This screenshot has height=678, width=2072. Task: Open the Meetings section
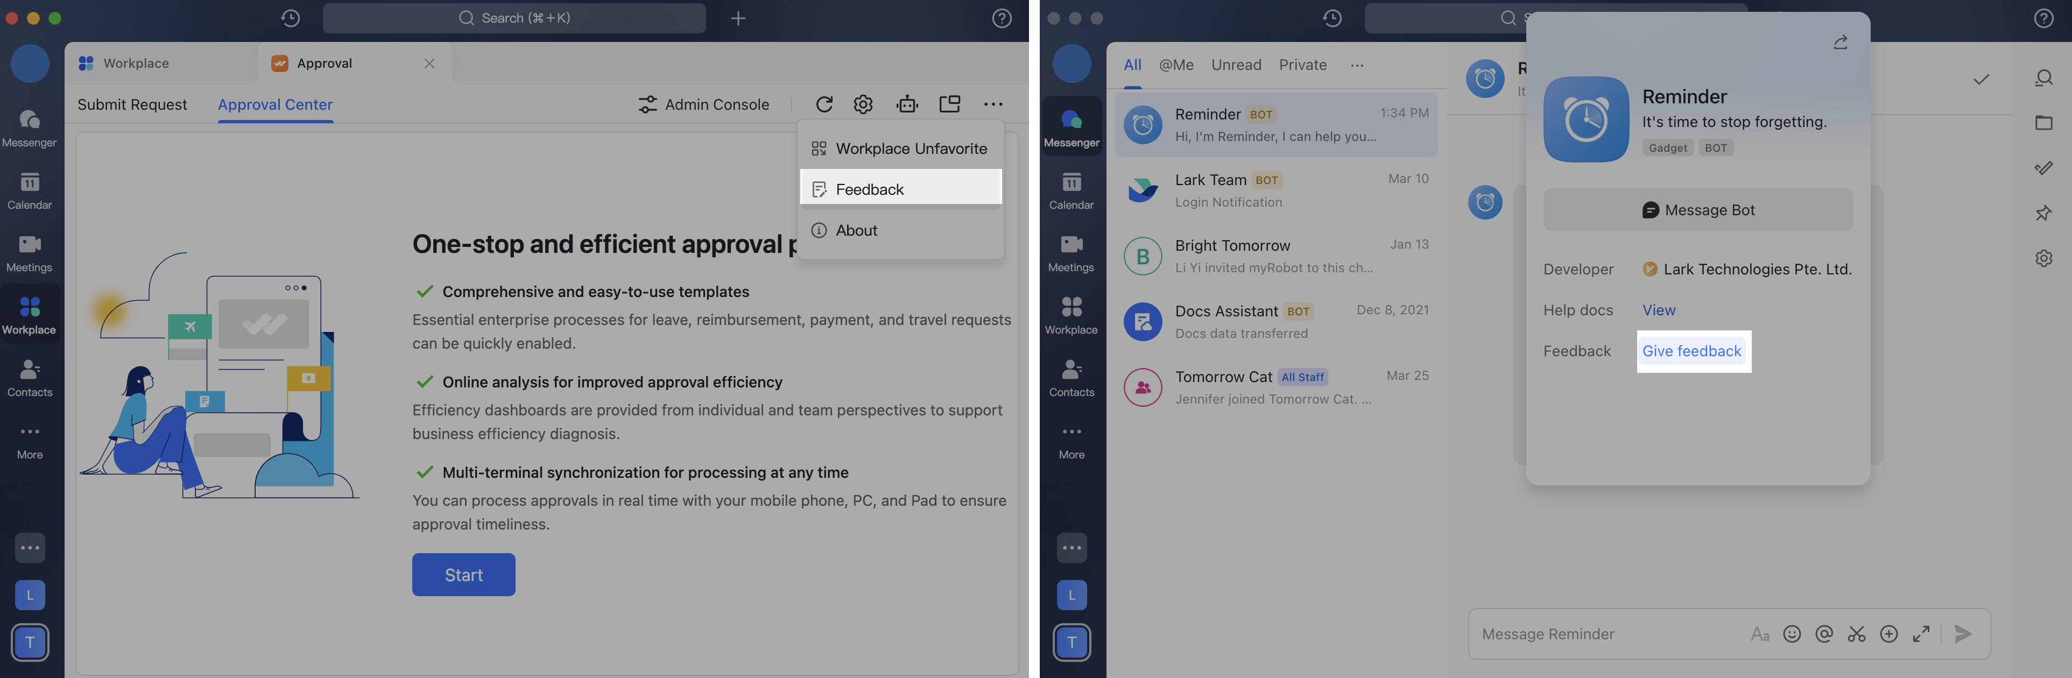30,253
